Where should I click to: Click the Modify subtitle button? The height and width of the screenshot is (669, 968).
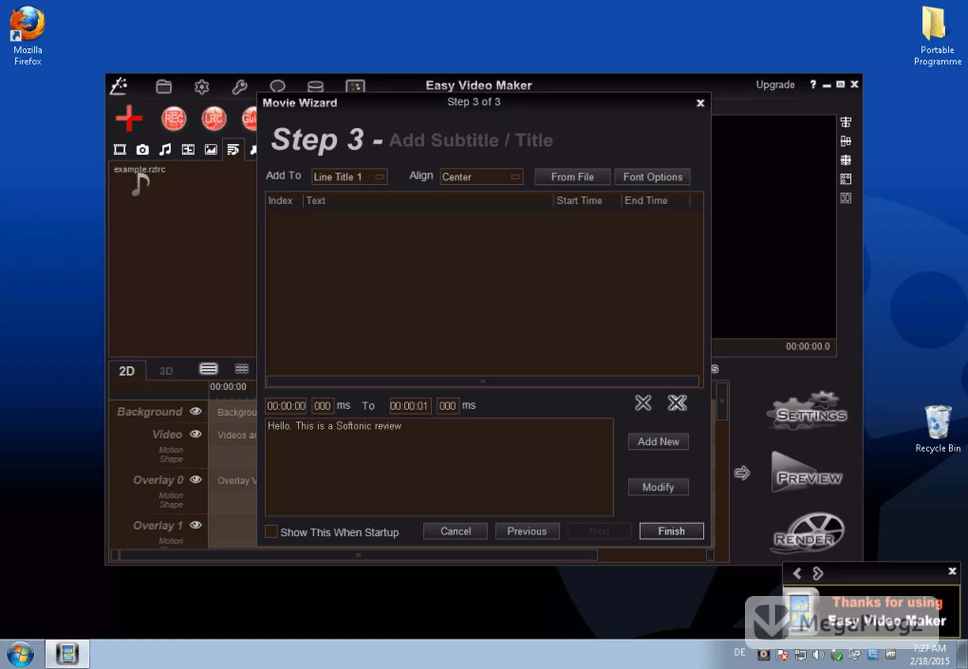click(x=658, y=487)
